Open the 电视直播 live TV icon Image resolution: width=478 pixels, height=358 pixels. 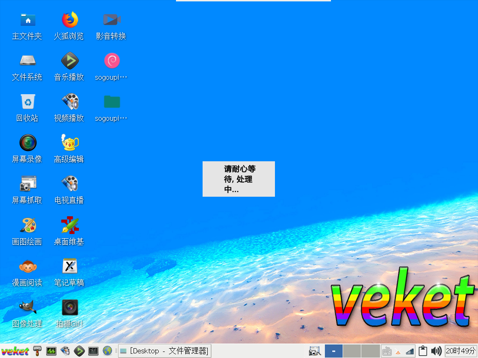point(70,183)
